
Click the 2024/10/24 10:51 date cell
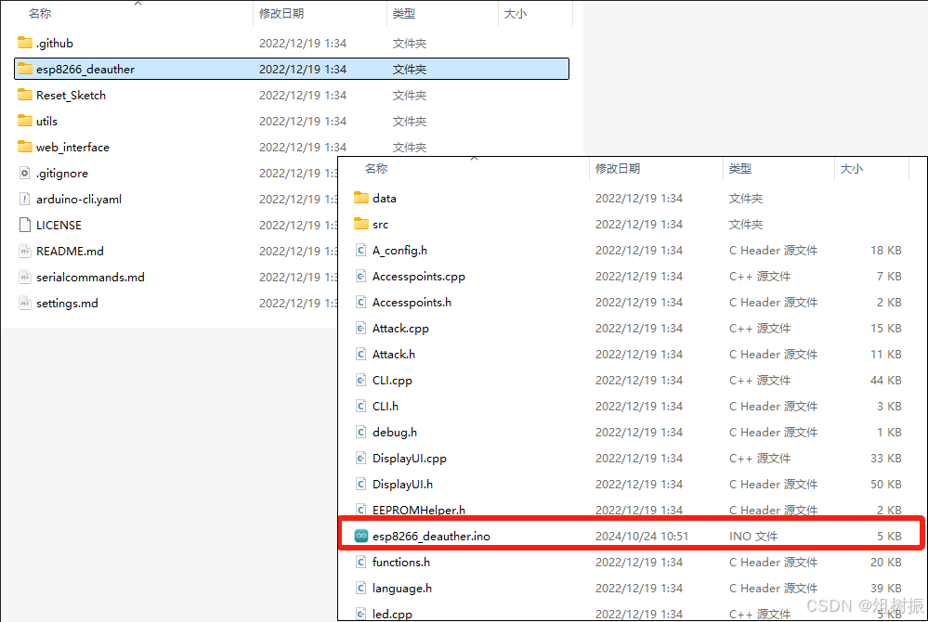click(x=642, y=537)
